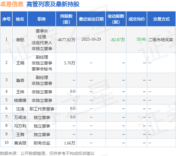Click the heading '高管列表及最新持股'
This screenshot has width=176, height=156.
pyautogui.click(x=53, y=4)
